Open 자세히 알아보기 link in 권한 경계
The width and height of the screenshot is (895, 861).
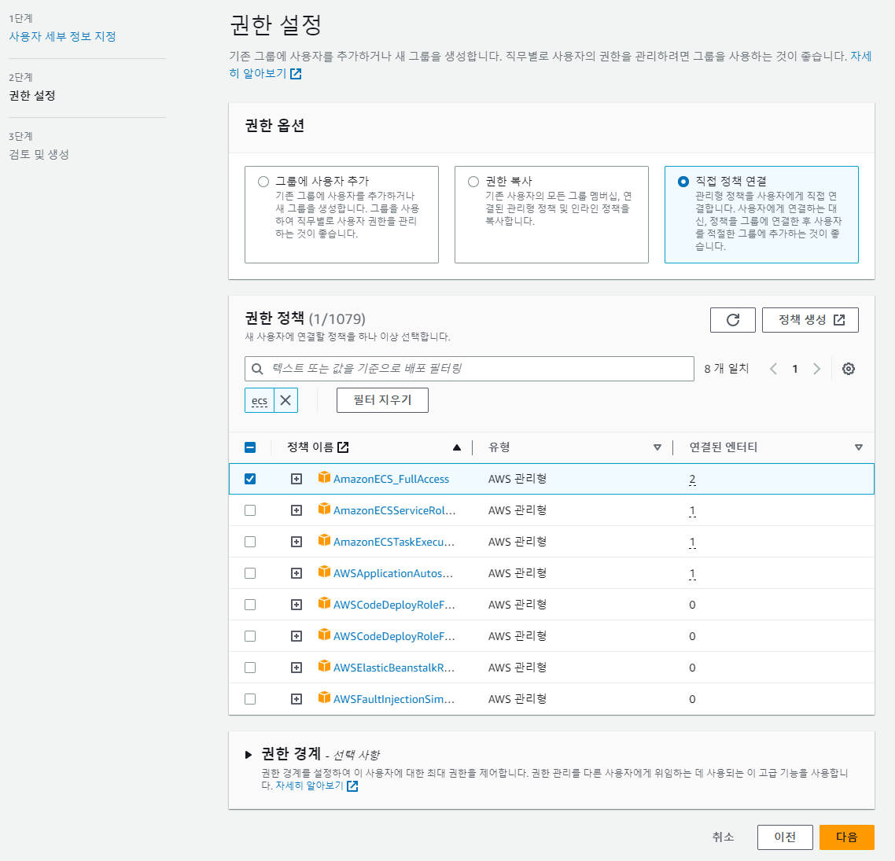pos(309,786)
